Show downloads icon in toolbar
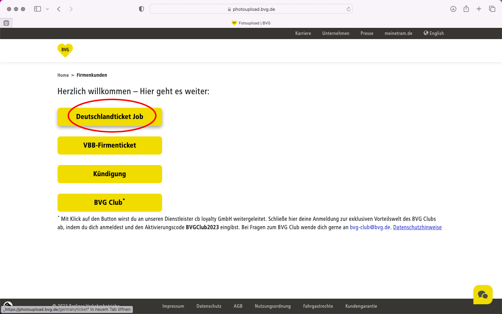502x314 pixels. pyautogui.click(x=453, y=9)
